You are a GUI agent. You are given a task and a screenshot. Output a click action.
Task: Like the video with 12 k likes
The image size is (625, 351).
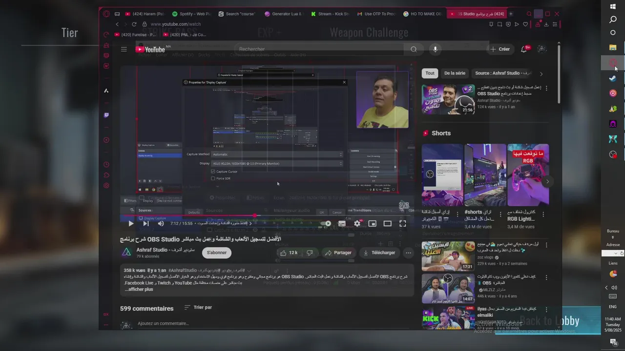[x=289, y=253]
